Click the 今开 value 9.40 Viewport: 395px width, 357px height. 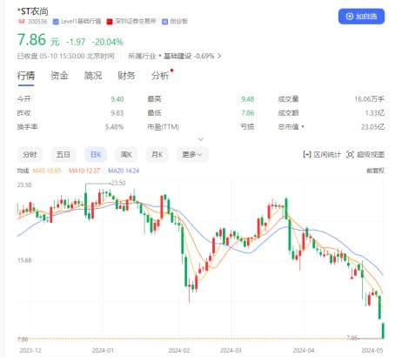tap(117, 99)
